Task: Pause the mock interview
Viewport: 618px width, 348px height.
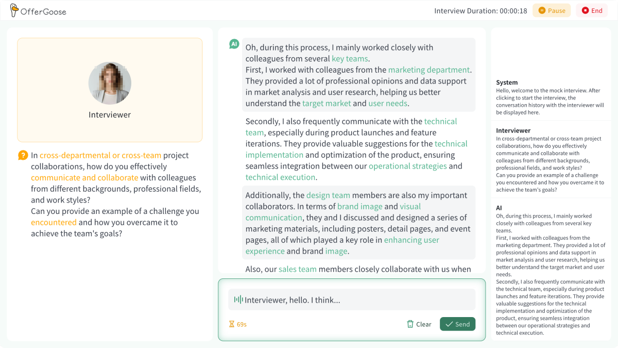Action: click(x=552, y=10)
